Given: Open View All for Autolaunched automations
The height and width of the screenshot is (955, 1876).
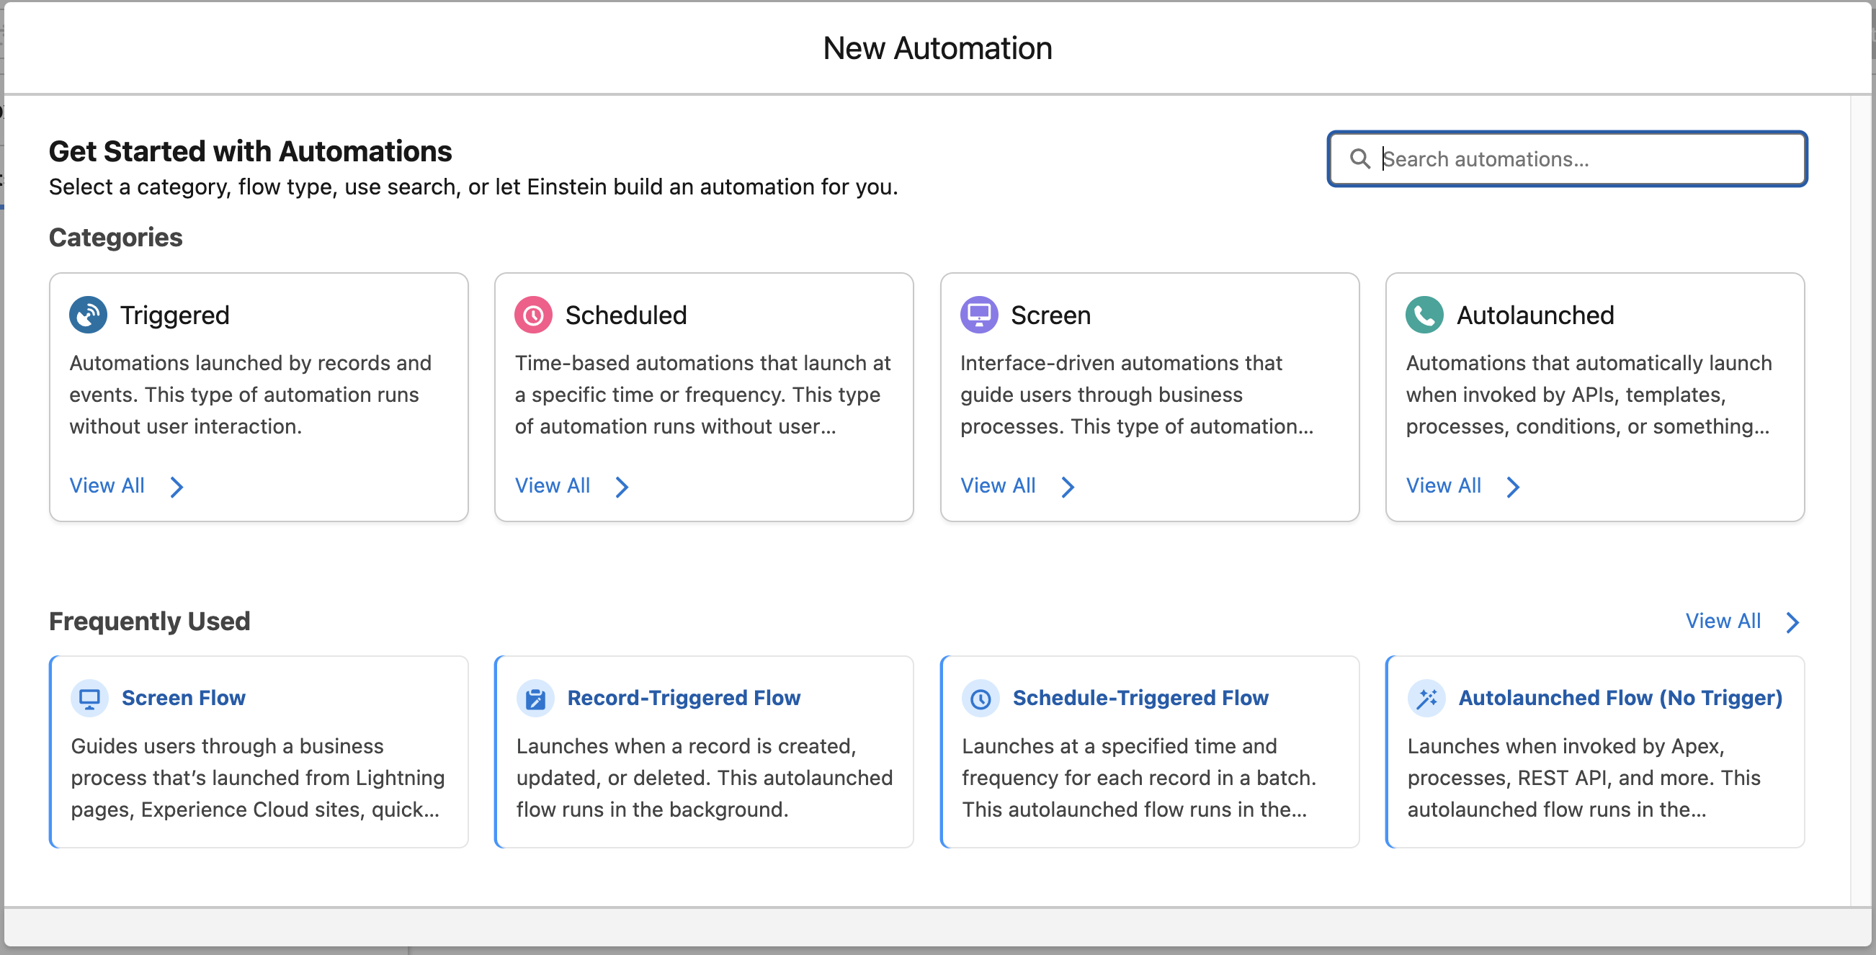Looking at the screenshot, I should pos(1444,485).
